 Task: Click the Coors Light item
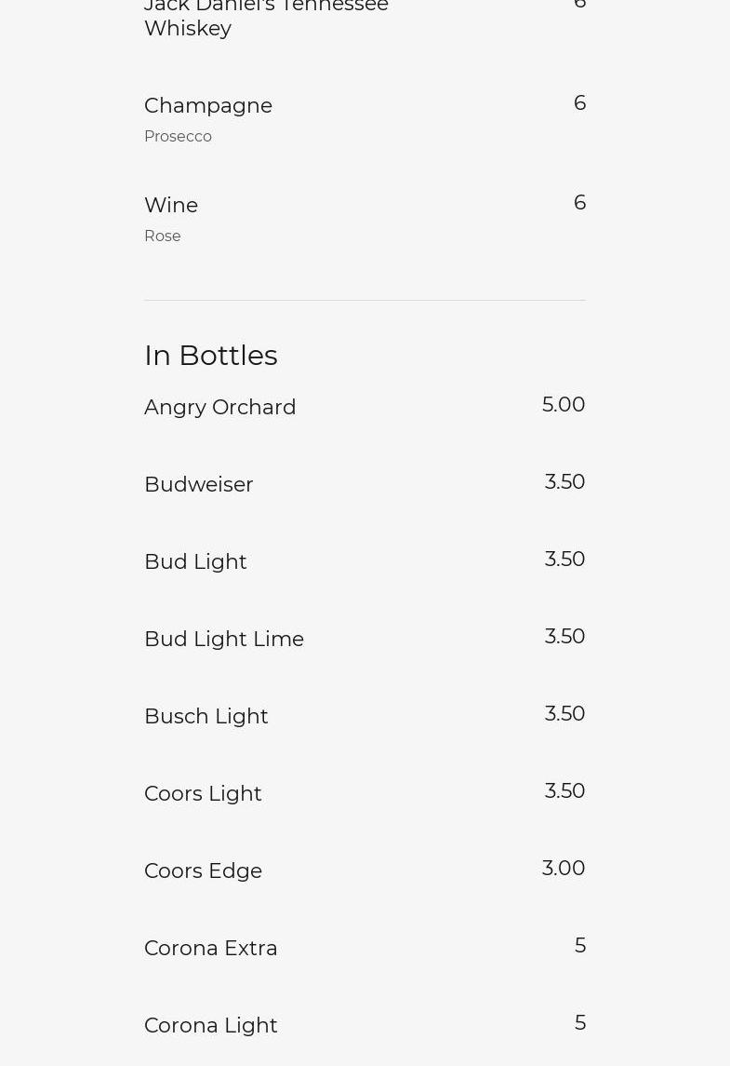pos(203,793)
